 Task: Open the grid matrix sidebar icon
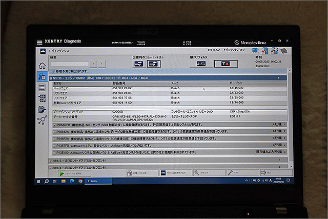tap(42, 98)
